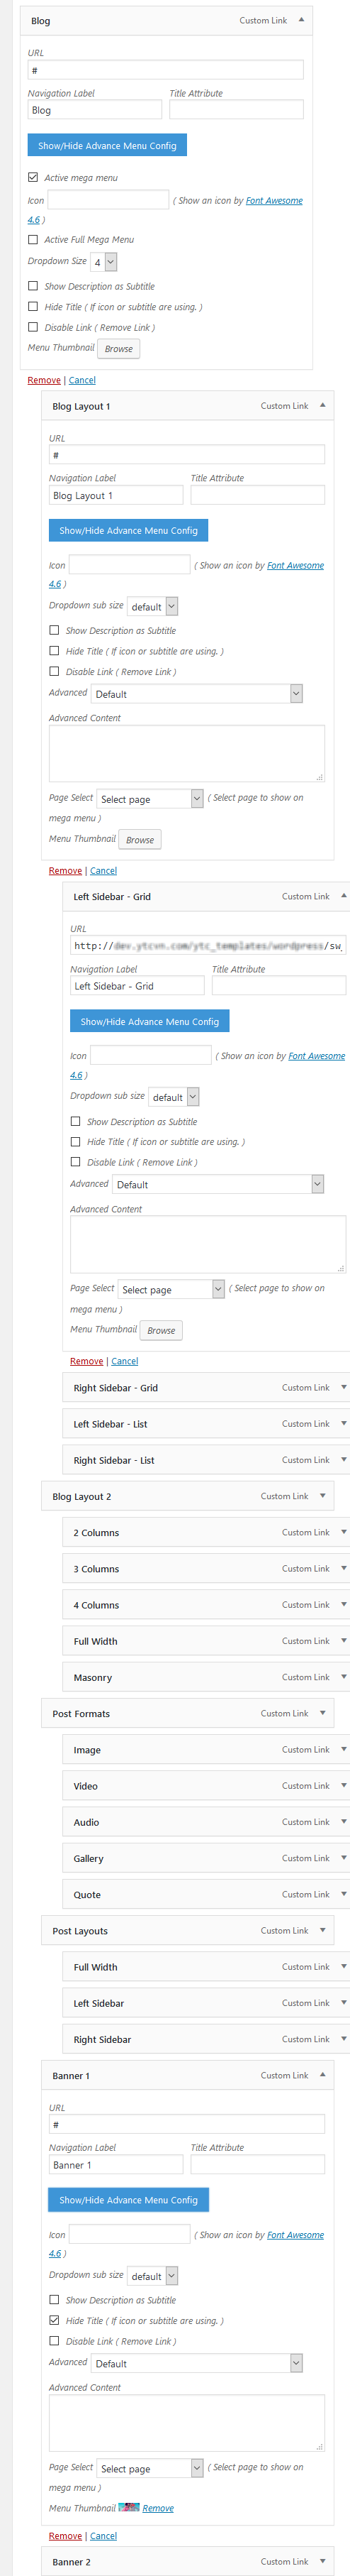Click Show/Hide Advance Menu Config for Blog

pos(107,146)
